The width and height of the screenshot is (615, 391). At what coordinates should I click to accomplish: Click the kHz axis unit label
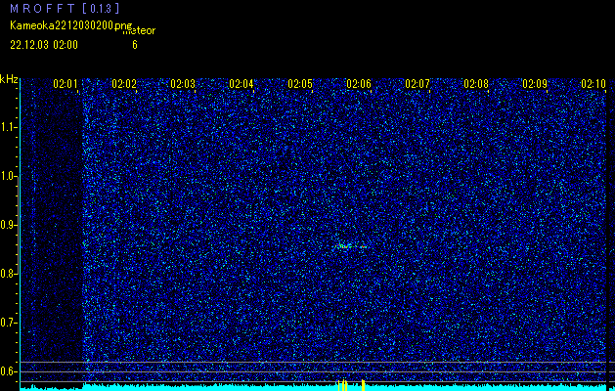click(x=9, y=79)
